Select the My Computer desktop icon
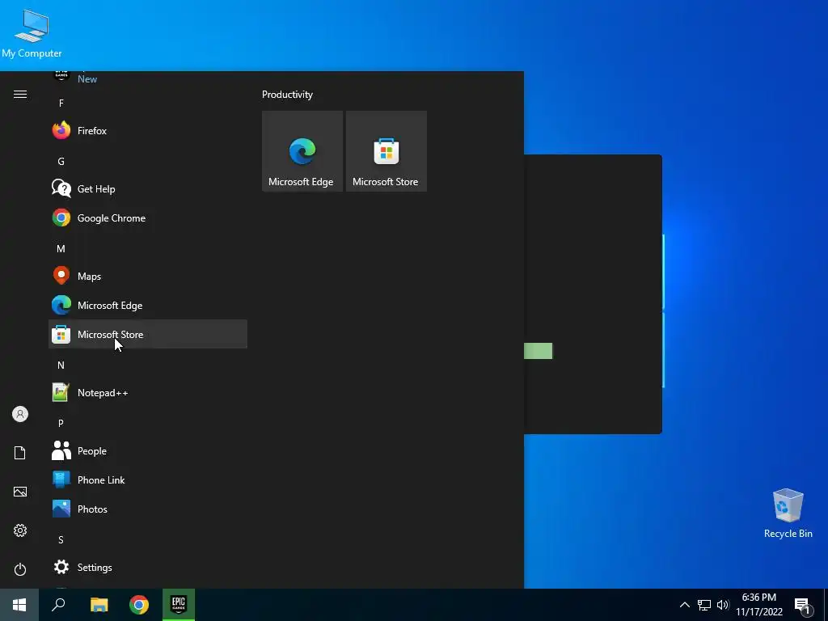828x621 pixels. tap(32, 34)
